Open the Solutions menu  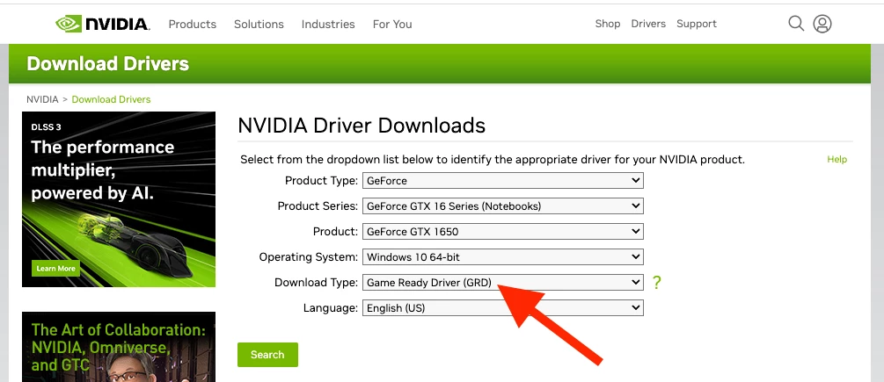pos(259,25)
